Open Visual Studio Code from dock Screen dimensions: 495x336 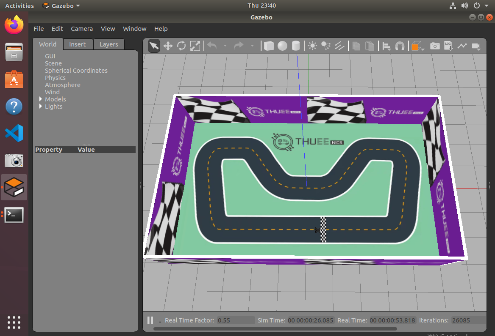coord(14,133)
